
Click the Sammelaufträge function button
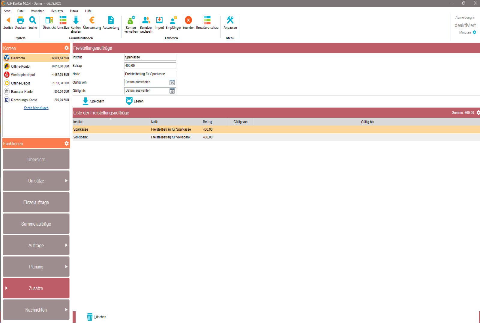36,224
